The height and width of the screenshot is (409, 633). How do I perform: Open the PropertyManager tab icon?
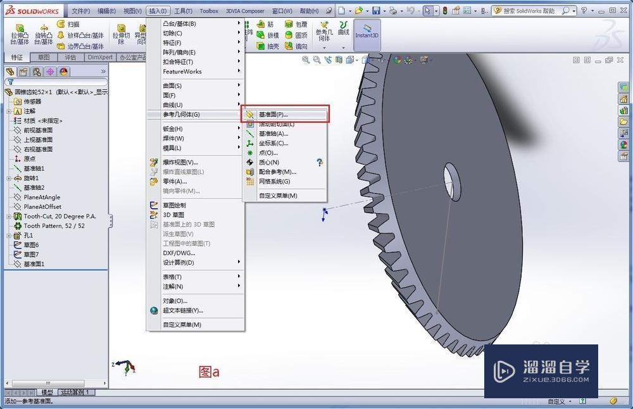(23, 72)
